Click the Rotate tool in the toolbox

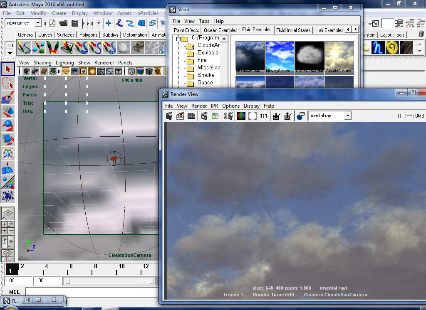(8, 125)
